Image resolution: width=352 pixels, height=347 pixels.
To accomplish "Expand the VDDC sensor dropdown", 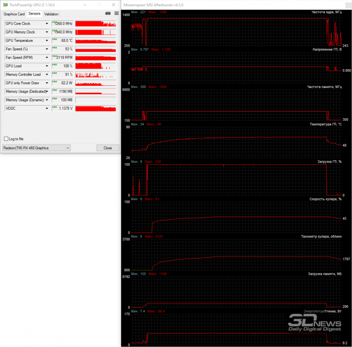I will pyautogui.click(x=47, y=108).
